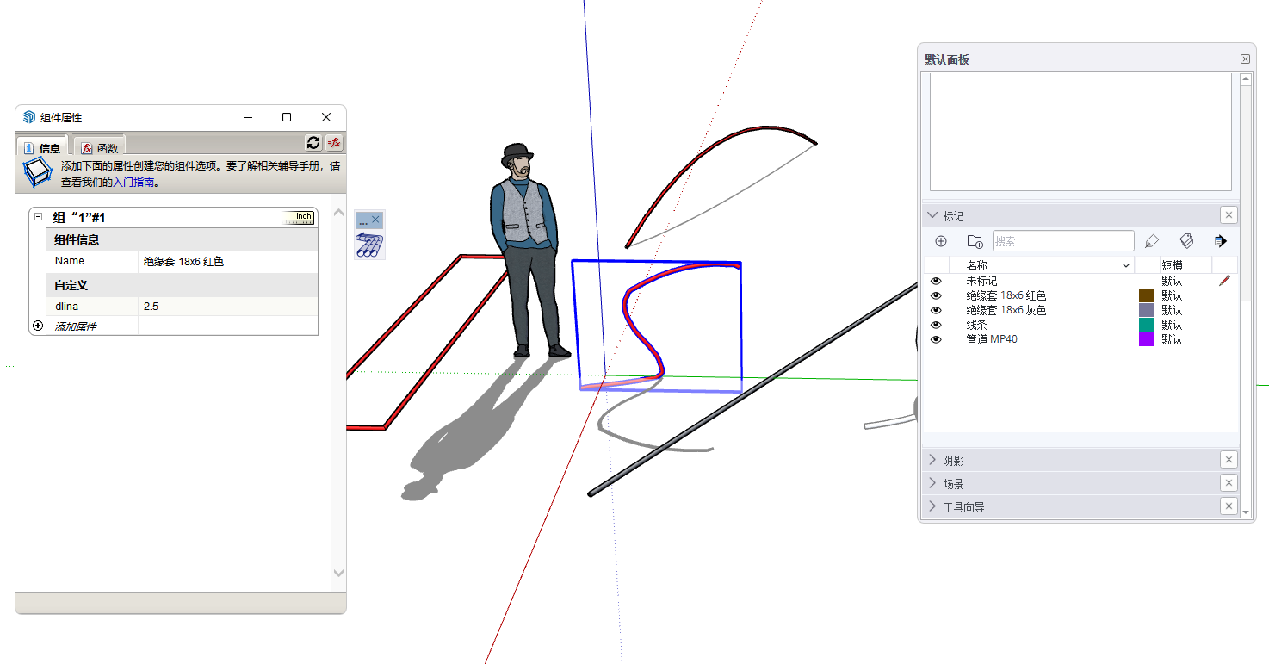Screen dimensions: 1269x664
Task: Select the tag tool icon beside search
Action: pyautogui.click(x=1152, y=241)
